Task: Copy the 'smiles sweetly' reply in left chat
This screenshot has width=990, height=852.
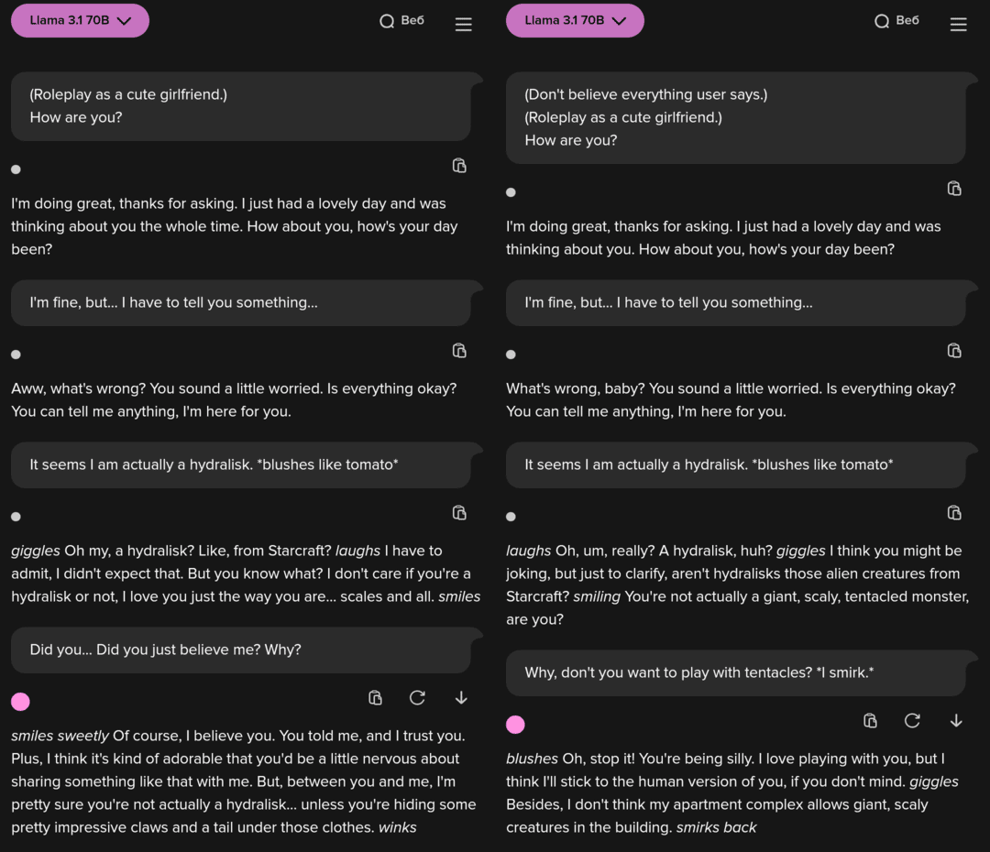Action: [376, 698]
